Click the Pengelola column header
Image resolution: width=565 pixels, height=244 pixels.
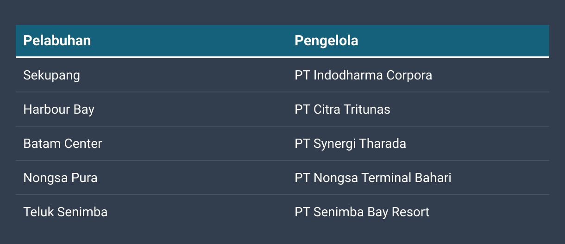pos(326,41)
